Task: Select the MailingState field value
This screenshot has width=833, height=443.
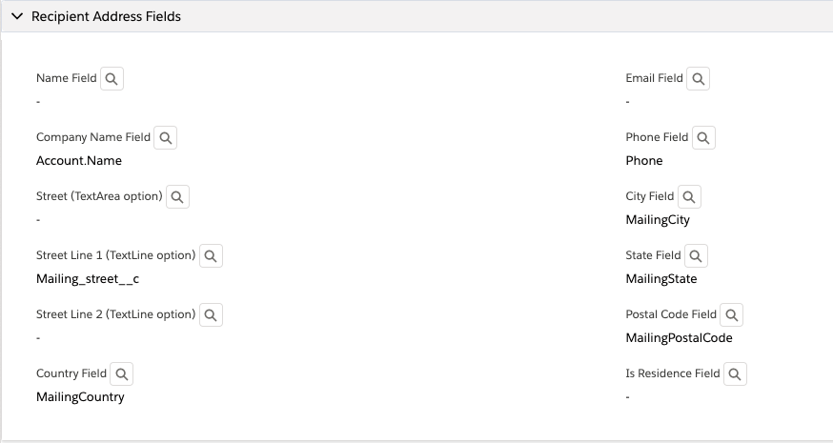Action: (x=661, y=279)
